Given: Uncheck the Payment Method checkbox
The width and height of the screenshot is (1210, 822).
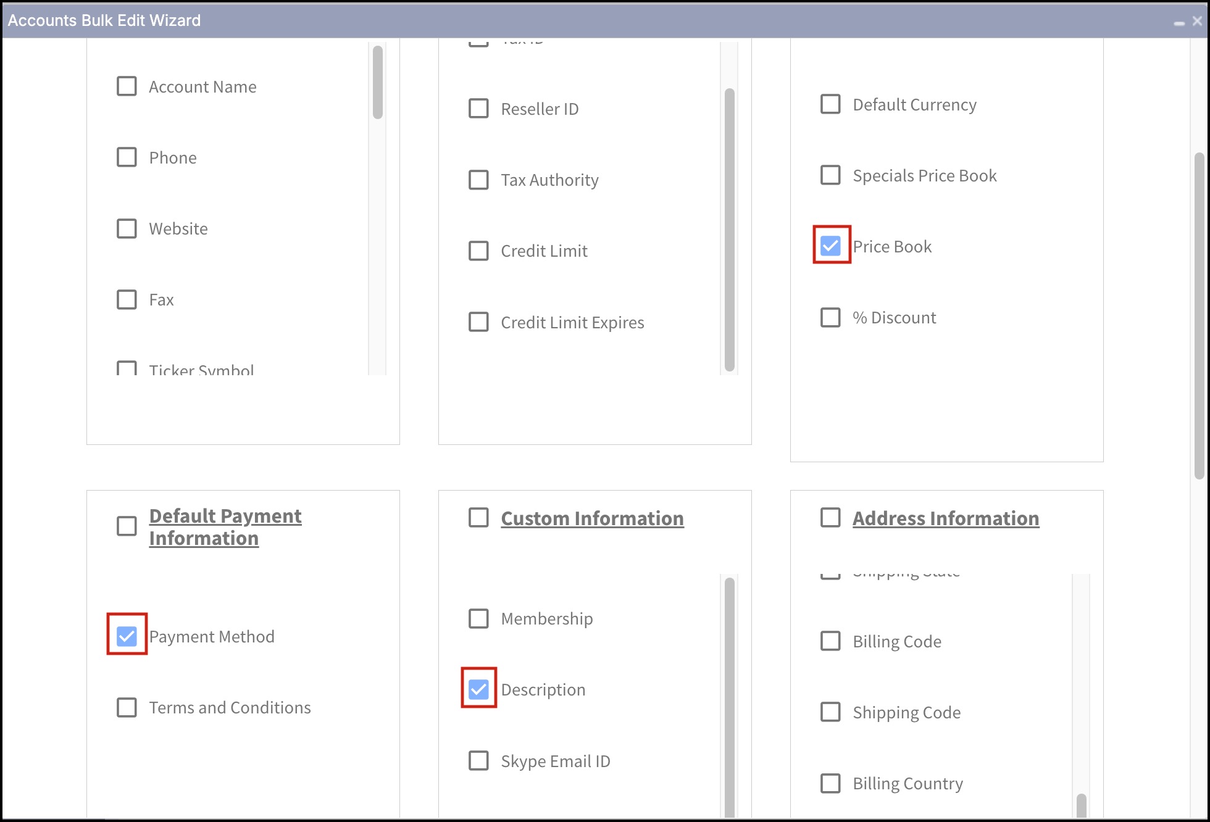Looking at the screenshot, I should 127,636.
